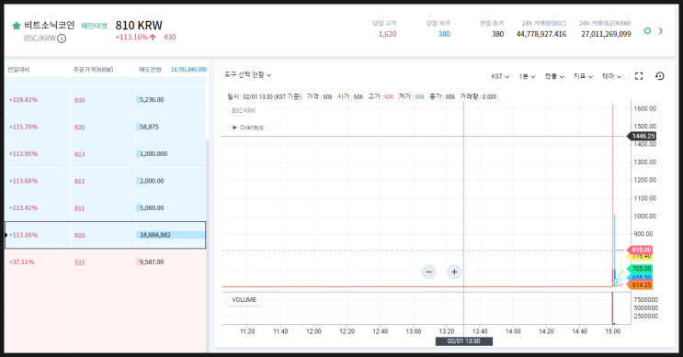The image size is (683, 357).
Task: Select the order book price 820
Action: 79,127
